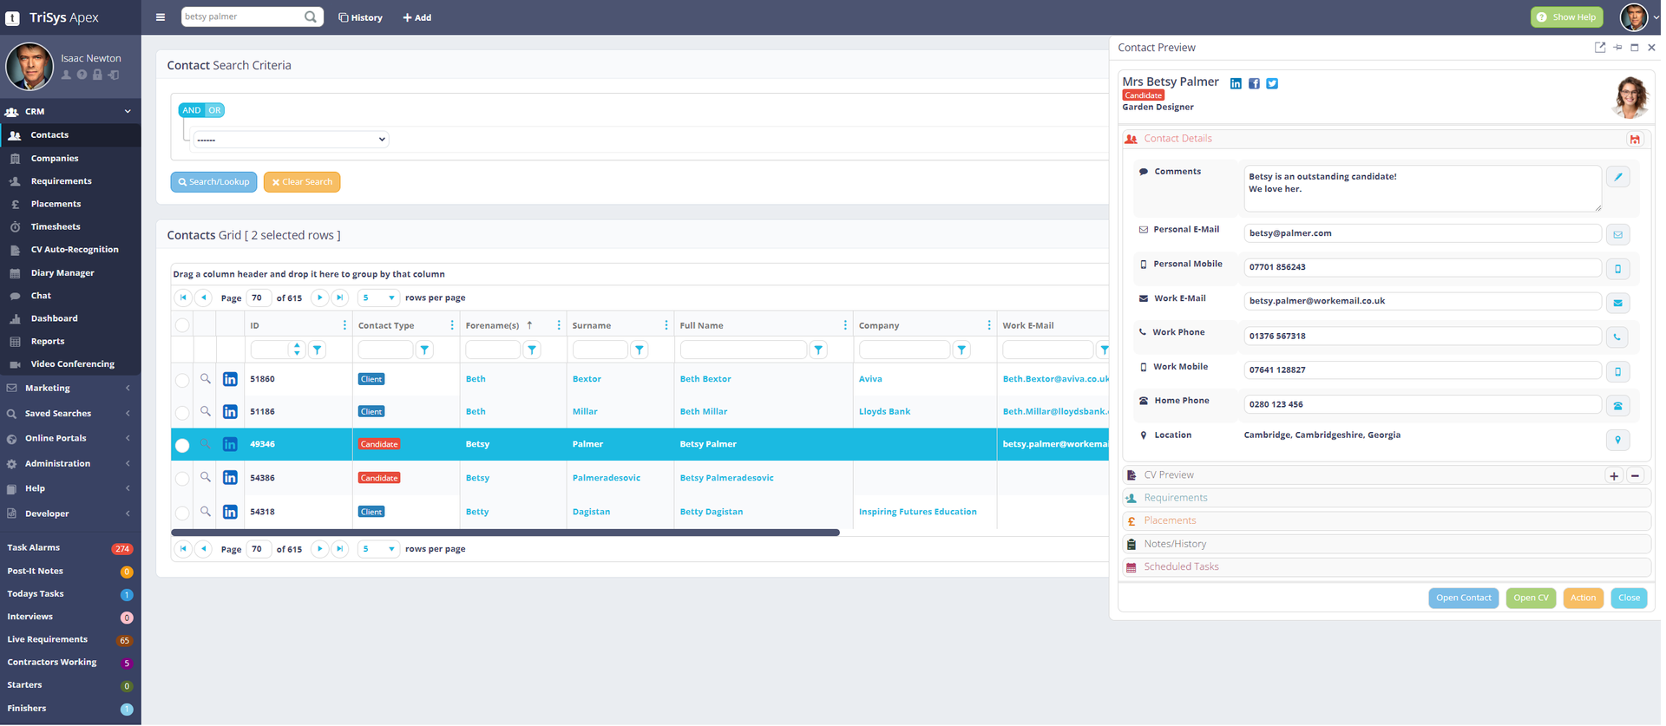1666x726 pixels.
Task: Open Betsy Palmer's LinkedIn profile in preview header
Action: (x=1236, y=84)
